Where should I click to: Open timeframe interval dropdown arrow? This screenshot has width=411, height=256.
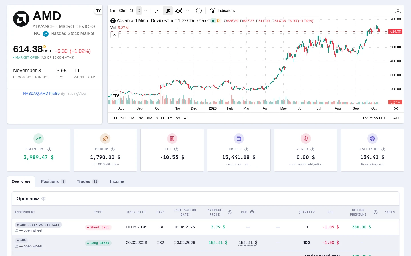[146, 11]
